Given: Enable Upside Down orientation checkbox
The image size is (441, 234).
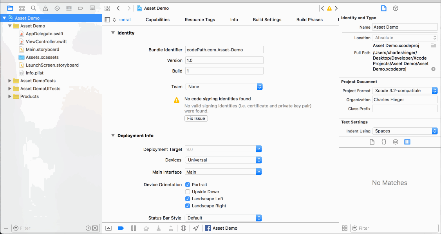Looking at the screenshot, I should pyautogui.click(x=188, y=192).
